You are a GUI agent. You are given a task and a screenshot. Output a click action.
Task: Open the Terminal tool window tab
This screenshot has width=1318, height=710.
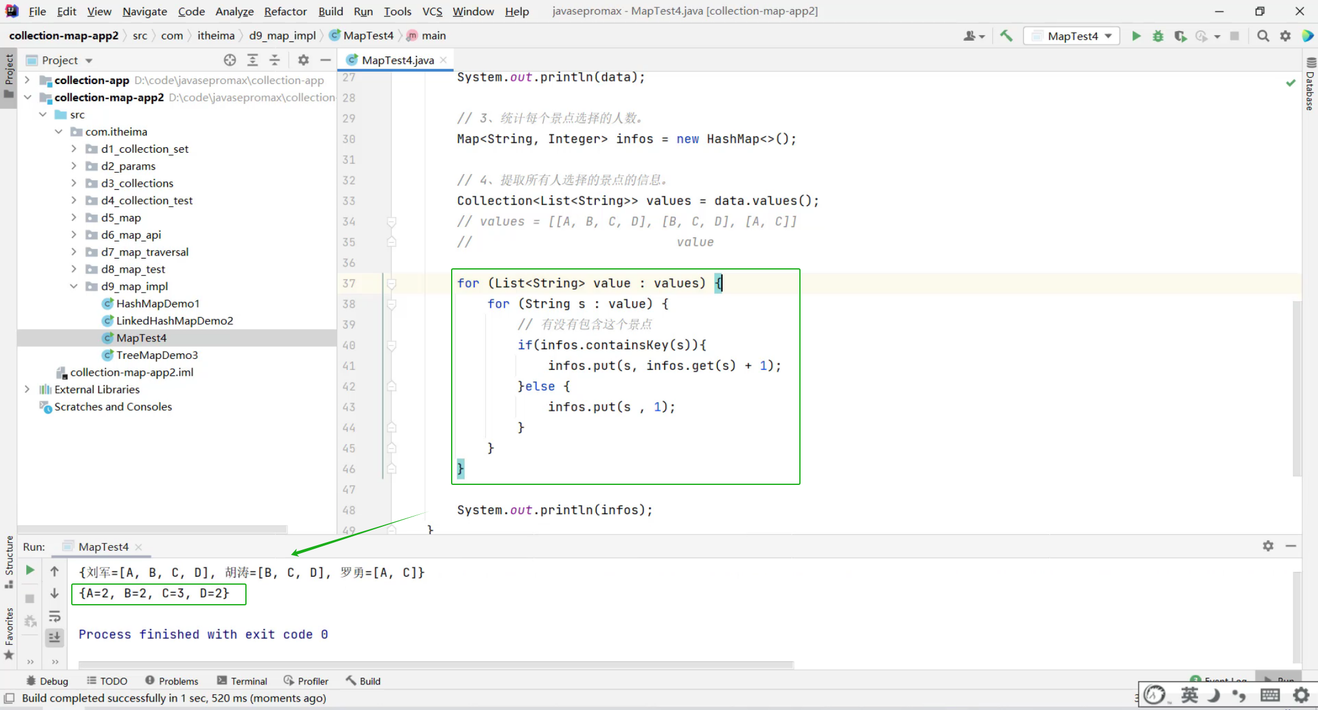point(242,681)
